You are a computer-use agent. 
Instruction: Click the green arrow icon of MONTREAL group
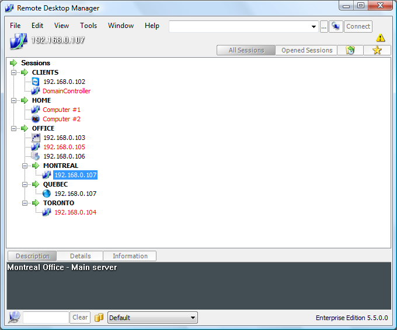[x=36, y=166]
